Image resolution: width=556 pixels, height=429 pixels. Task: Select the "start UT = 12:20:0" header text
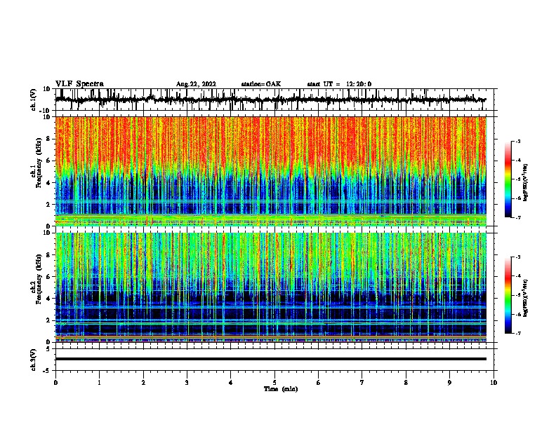[339, 84]
